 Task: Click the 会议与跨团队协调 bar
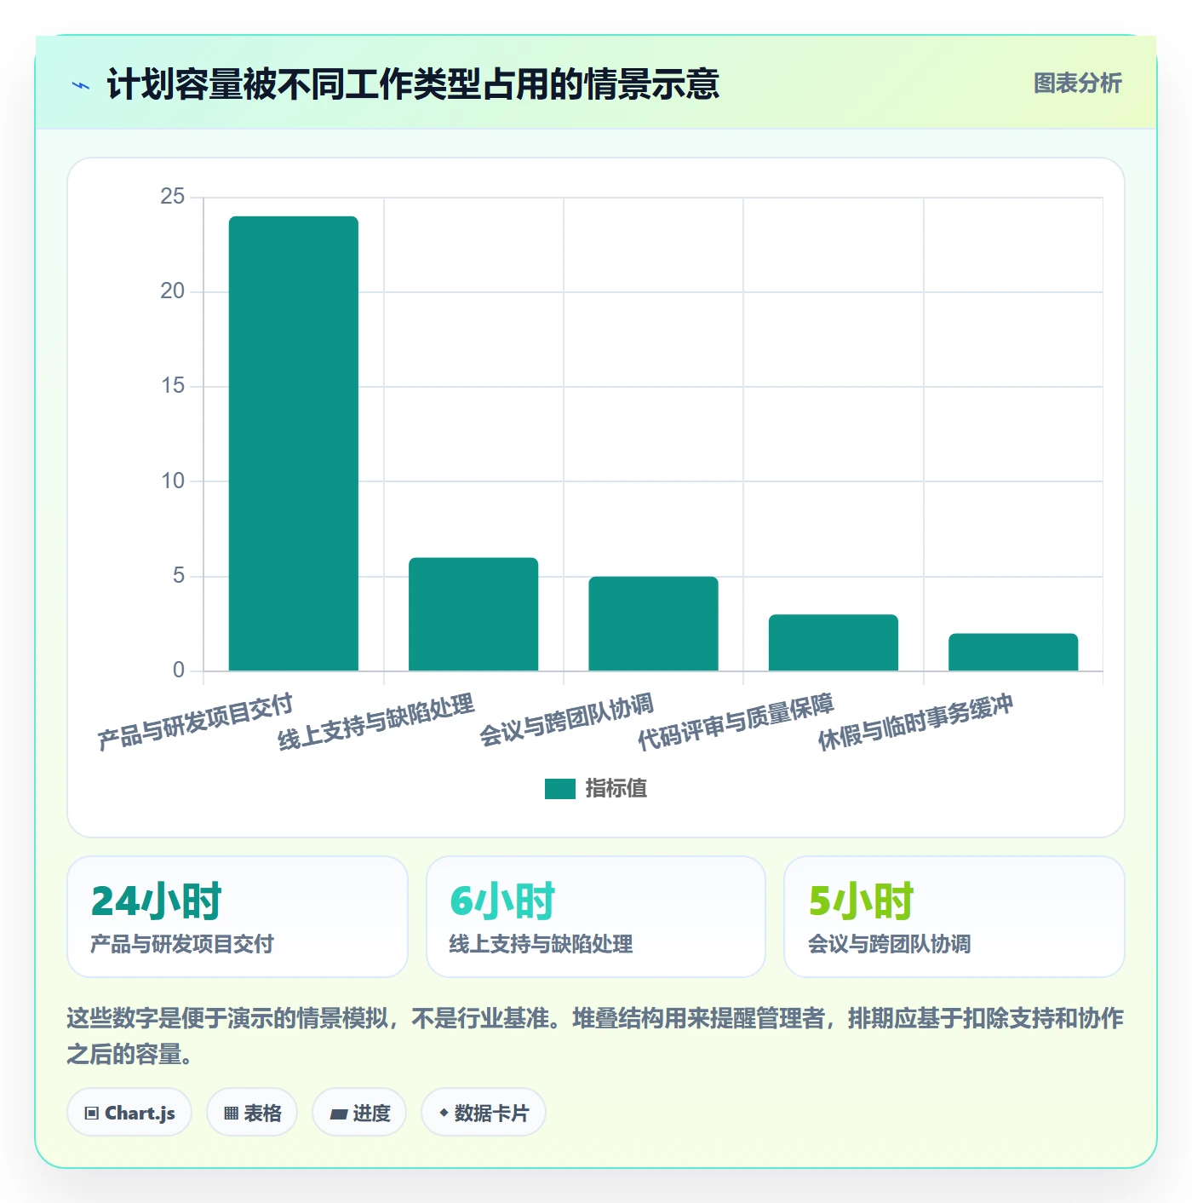(653, 624)
